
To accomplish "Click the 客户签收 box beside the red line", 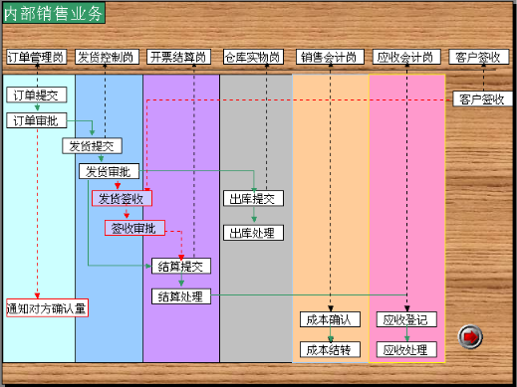I will pos(483,98).
